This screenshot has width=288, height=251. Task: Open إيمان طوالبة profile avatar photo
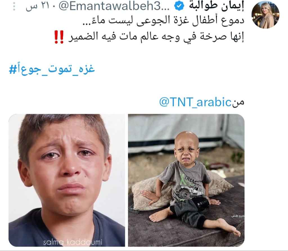pyautogui.click(x=265, y=15)
